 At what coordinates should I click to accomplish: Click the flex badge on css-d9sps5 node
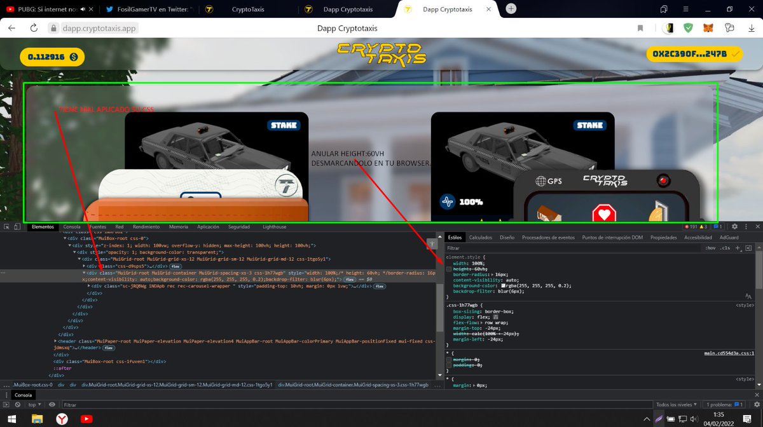[175, 266]
